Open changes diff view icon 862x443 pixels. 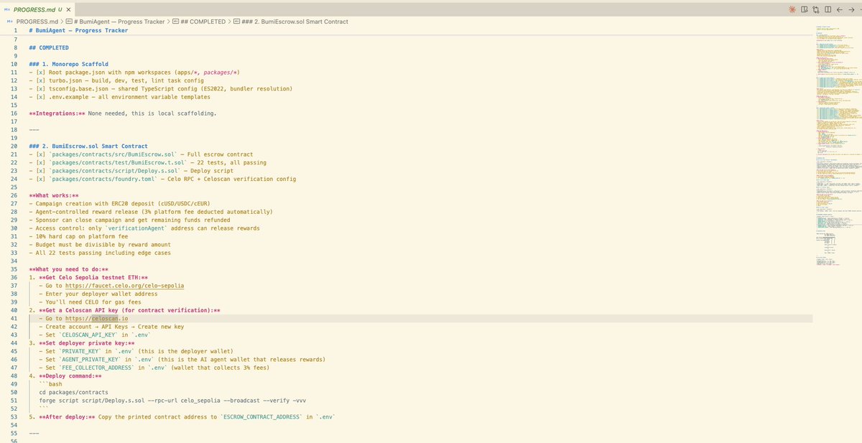[815, 9]
